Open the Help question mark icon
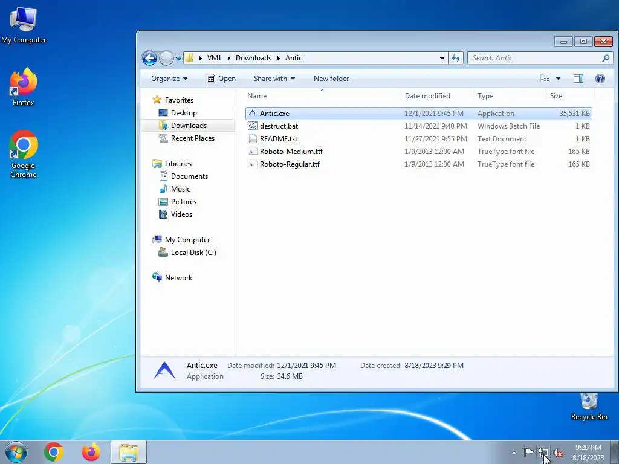 600,79
